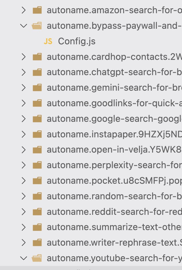Expand the autoname.writer-rephrase-text folder

[x=23, y=243]
